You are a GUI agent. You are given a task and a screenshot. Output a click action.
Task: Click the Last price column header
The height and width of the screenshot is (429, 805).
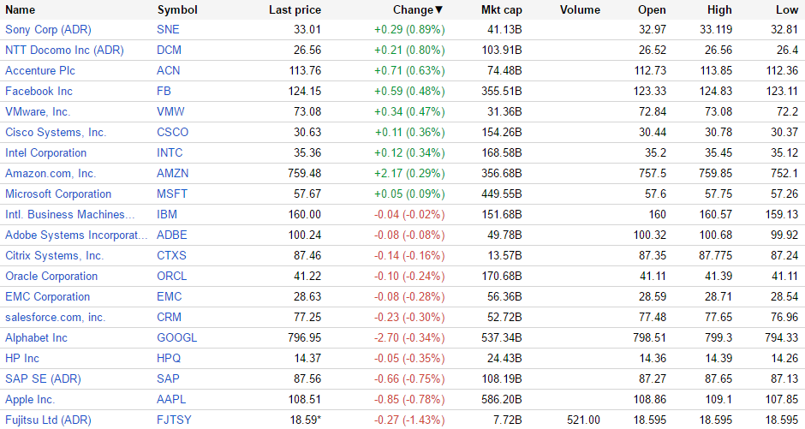[295, 10]
